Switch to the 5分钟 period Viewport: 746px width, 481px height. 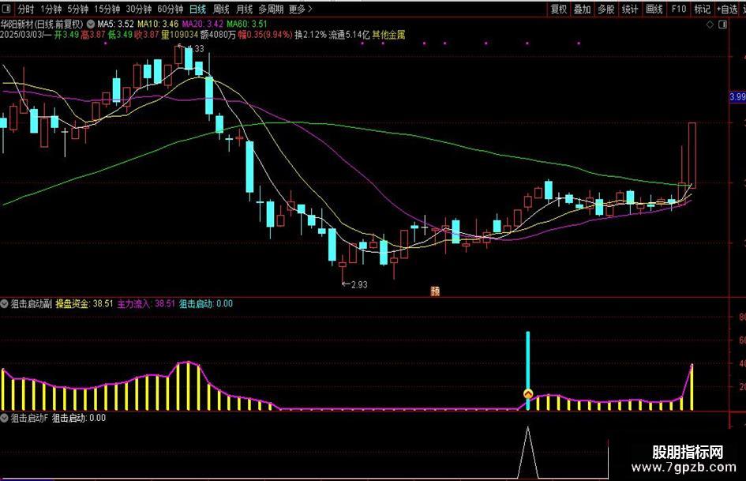point(77,9)
